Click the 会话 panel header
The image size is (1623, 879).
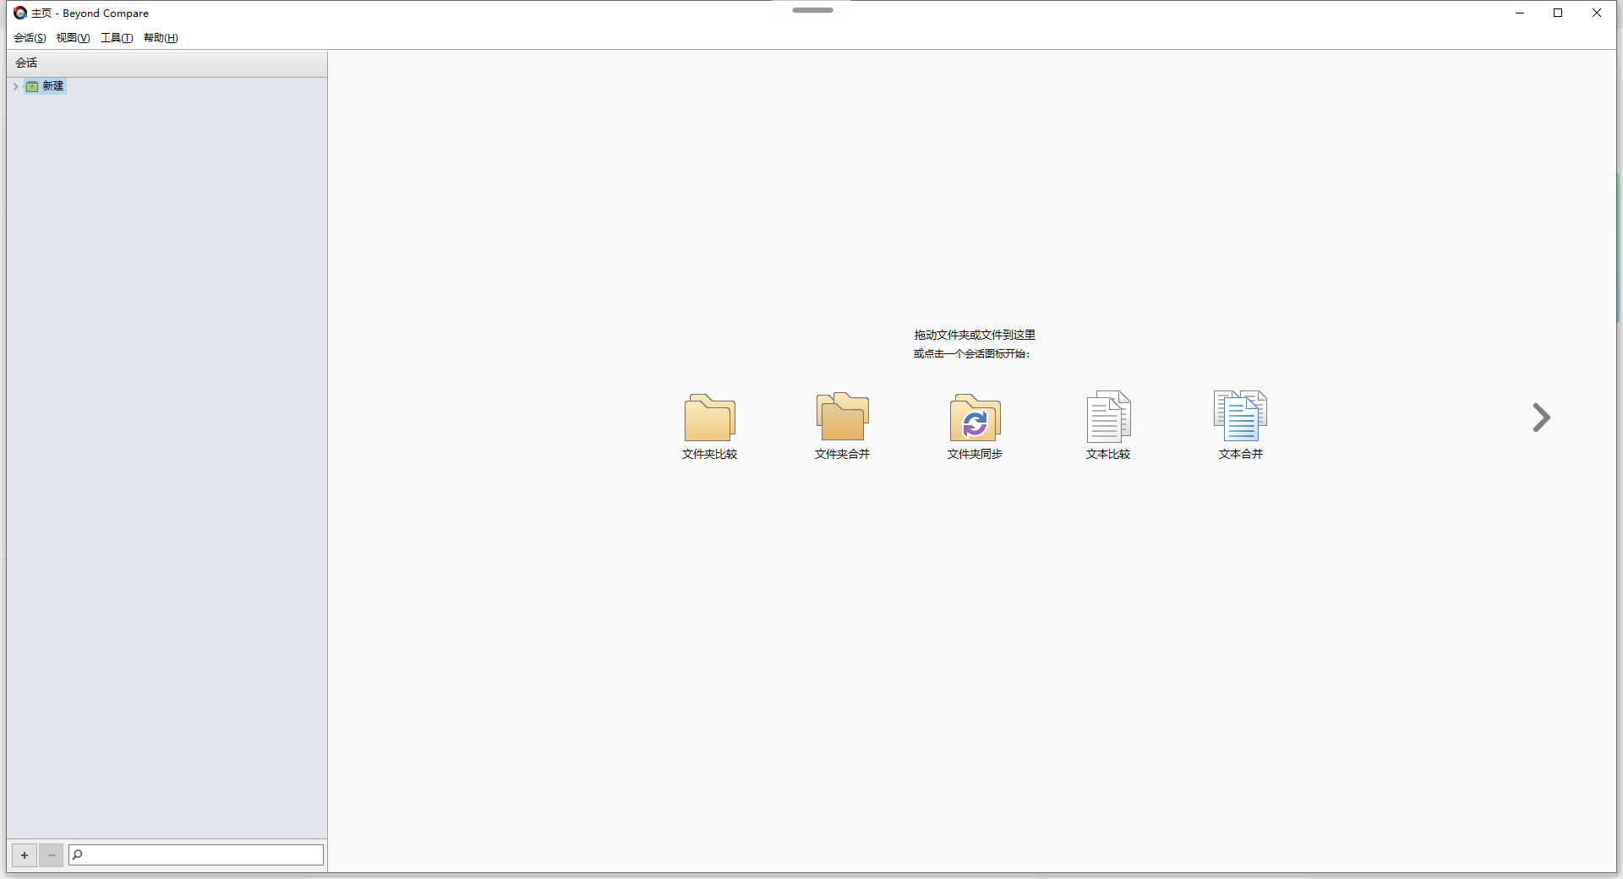[167, 63]
